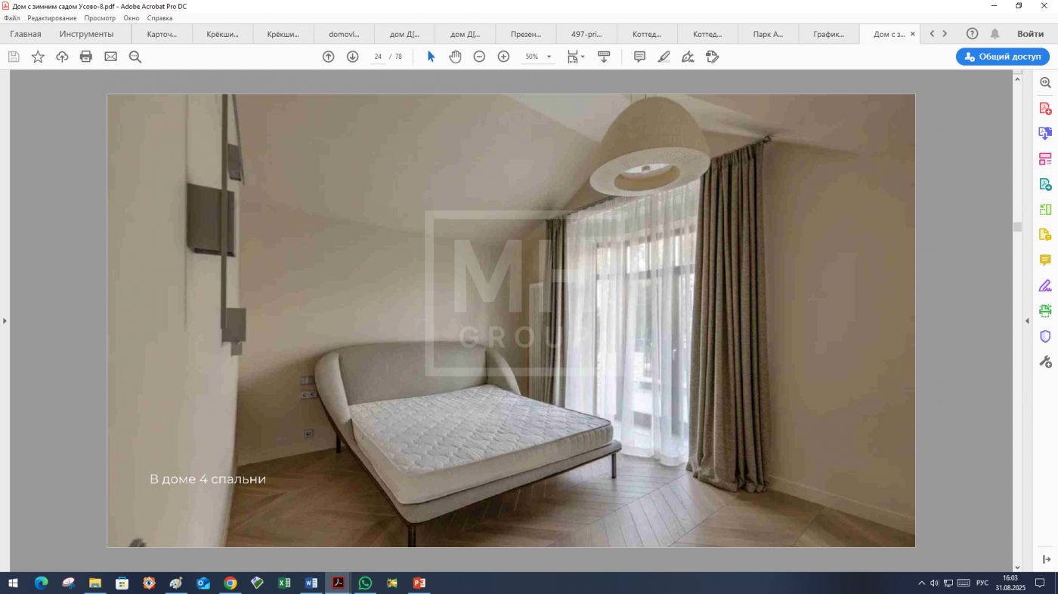Add bookmark with the star icon
This screenshot has width=1058, height=594.
(38, 57)
